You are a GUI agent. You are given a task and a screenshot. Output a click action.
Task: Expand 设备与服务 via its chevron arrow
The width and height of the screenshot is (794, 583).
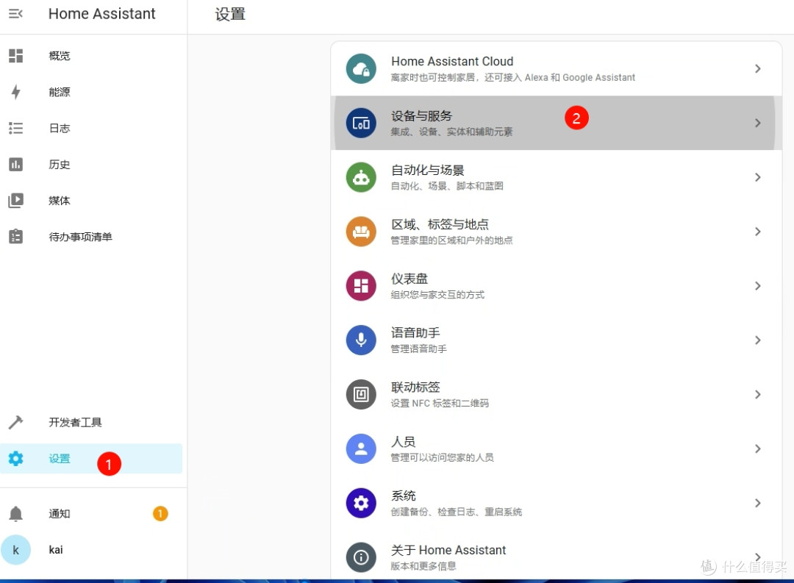(x=757, y=123)
